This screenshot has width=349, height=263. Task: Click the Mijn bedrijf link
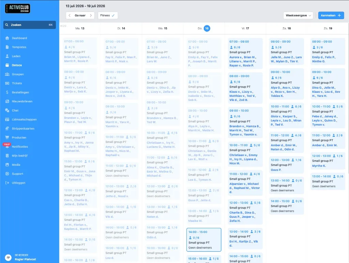19,156
